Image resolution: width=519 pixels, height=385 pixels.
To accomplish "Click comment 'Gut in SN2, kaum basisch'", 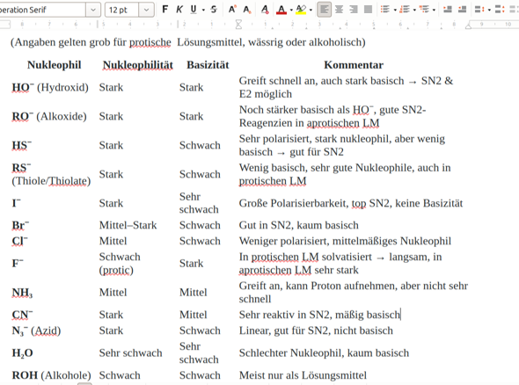I will point(298,225).
